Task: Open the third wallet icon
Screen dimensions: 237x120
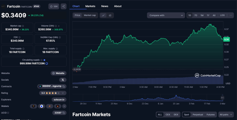Action: pyautogui.click(x=50, y=106)
